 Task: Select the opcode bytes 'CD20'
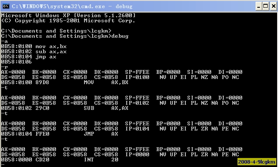[x=42, y=160]
